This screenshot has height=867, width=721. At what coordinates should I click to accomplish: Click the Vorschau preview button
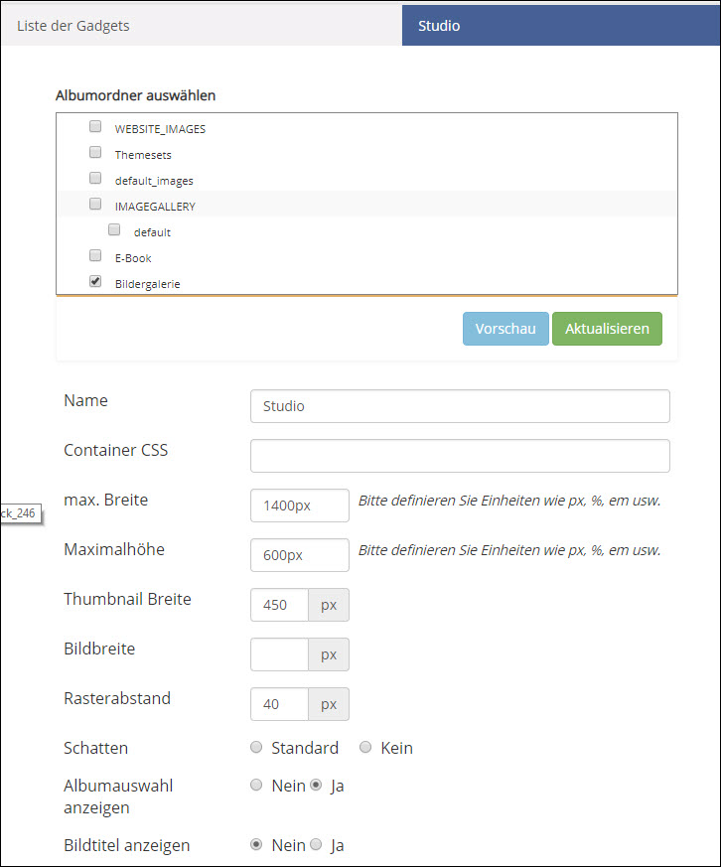click(505, 329)
